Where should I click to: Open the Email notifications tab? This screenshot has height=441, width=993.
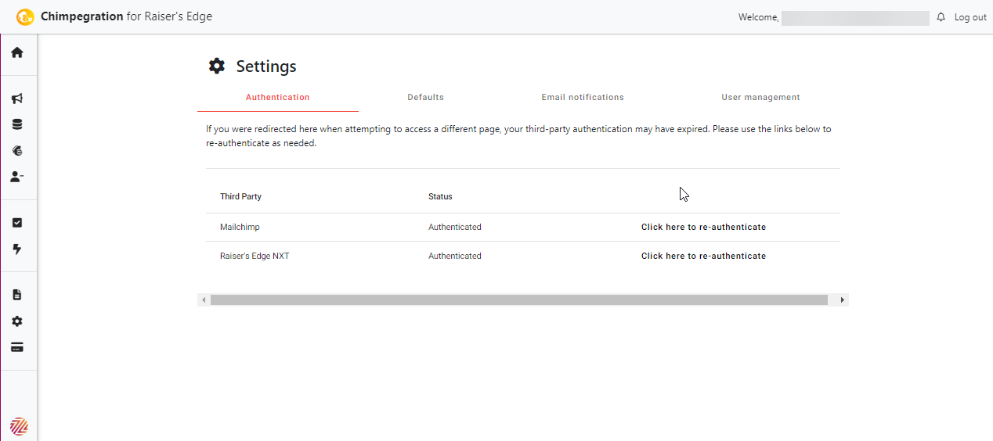tap(583, 98)
